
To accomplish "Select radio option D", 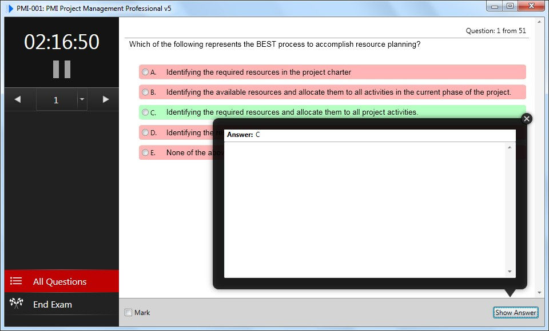I will click(145, 132).
